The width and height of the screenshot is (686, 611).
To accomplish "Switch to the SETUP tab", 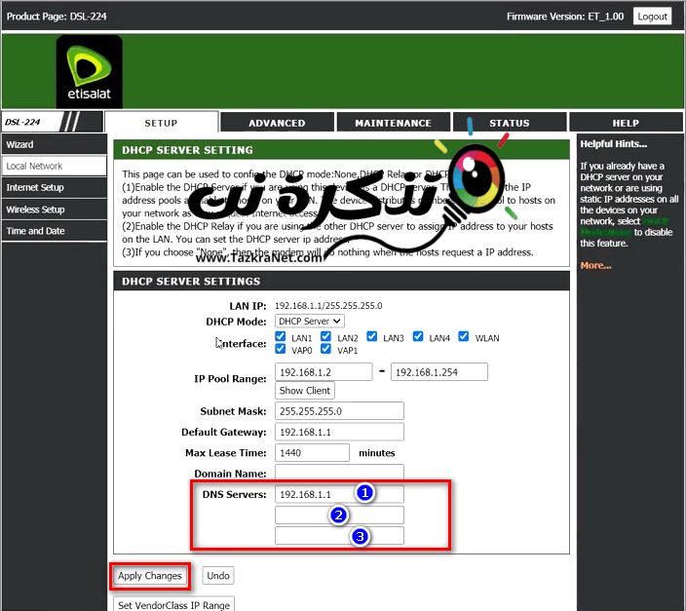I will (161, 123).
